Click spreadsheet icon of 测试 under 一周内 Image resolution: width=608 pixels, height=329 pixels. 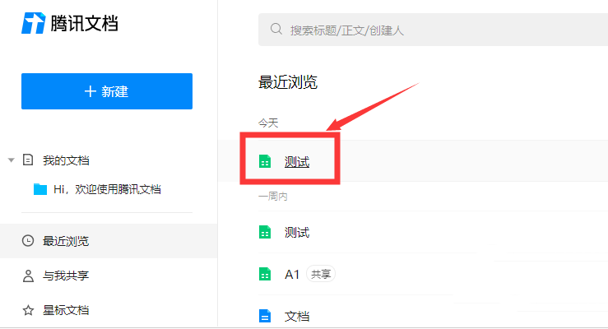pyautogui.click(x=265, y=232)
